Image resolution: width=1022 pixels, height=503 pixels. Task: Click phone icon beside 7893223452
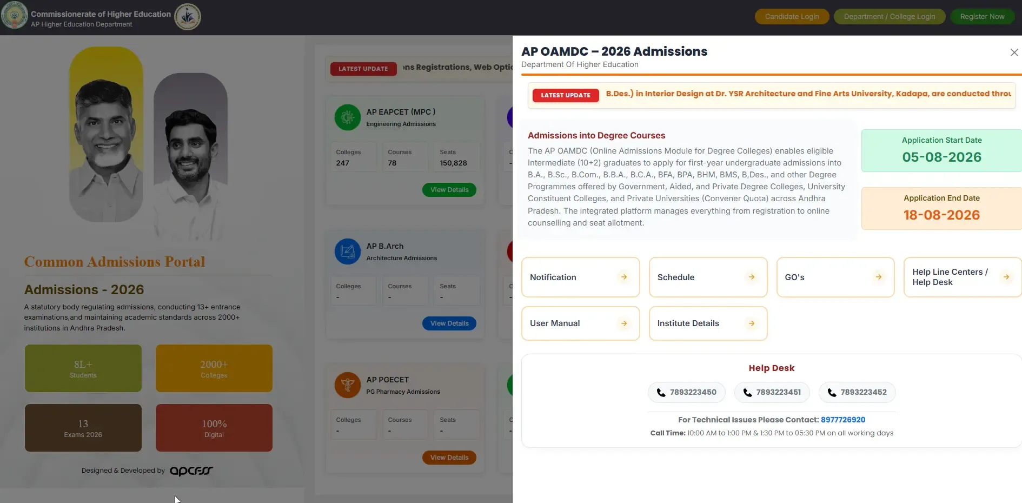pos(832,393)
